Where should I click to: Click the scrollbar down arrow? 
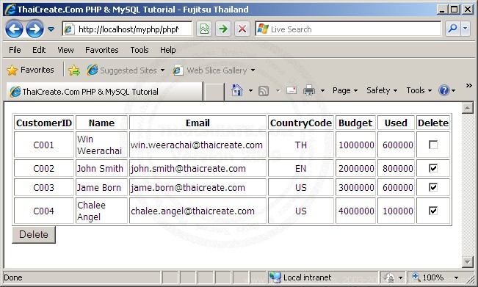point(468,262)
